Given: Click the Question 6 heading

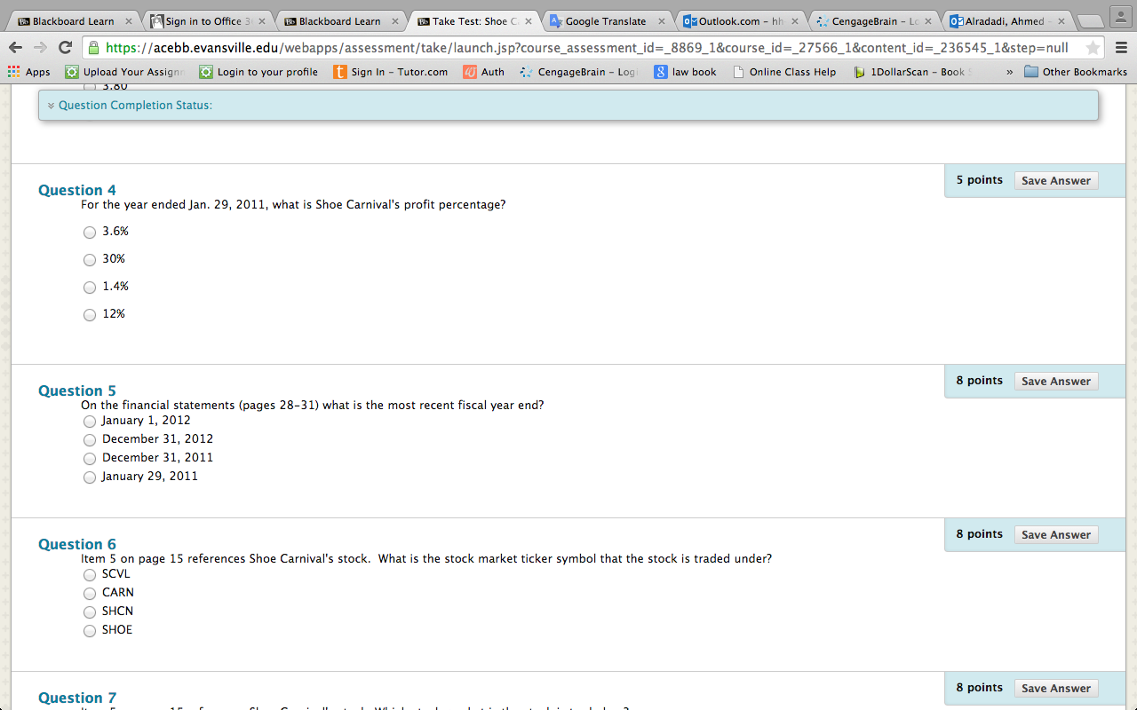Looking at the screenshot, I should click(77, 544).
